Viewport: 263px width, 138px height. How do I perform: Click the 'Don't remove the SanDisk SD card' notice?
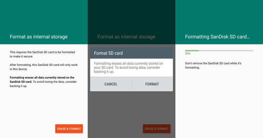213,66
